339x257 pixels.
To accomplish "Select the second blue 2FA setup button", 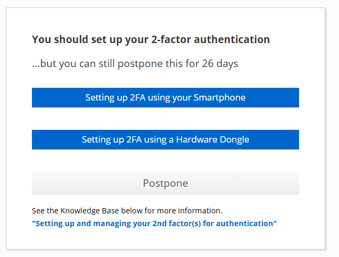I will coord(165,140).
